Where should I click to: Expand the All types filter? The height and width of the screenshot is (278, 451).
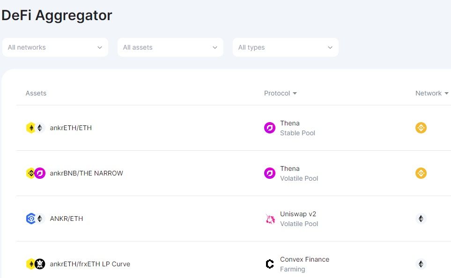286,47
